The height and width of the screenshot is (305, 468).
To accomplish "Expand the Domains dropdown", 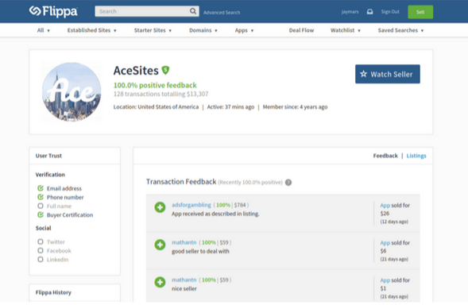I will point(203,30).
